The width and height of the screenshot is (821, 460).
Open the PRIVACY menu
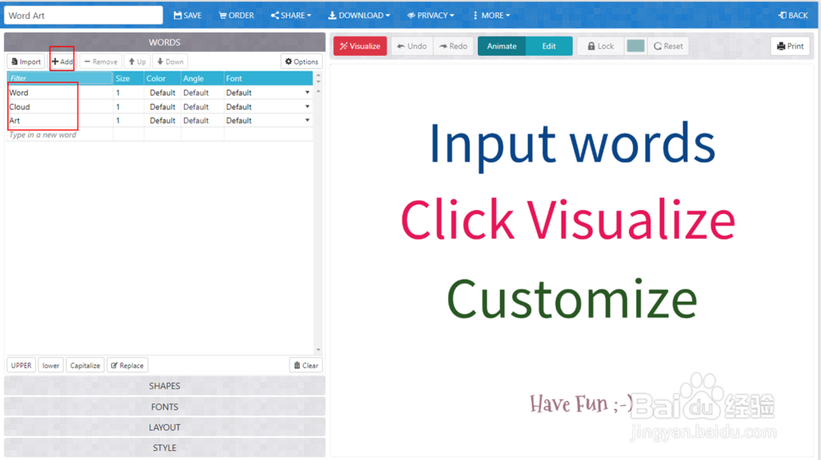click(430, 15)
